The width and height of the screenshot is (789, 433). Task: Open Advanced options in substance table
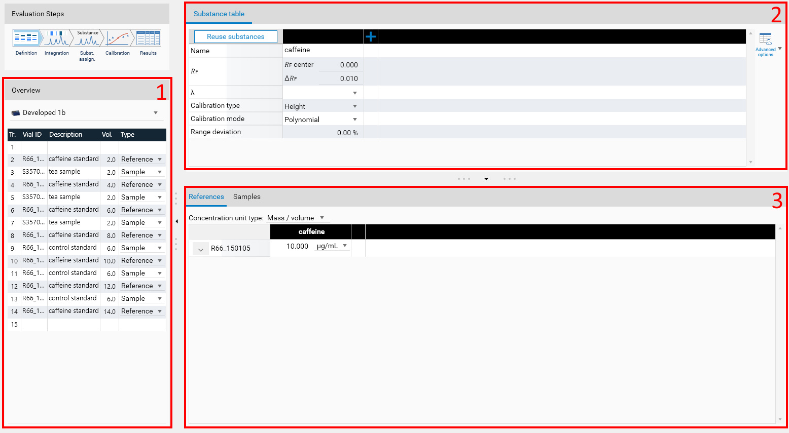(x=766, y=45)
